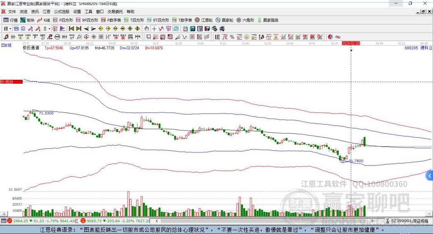Toggle the crosshair cursor tool
Image resolution: width=433 pixels, height=234 pixels.
click(x=154, y=29)
